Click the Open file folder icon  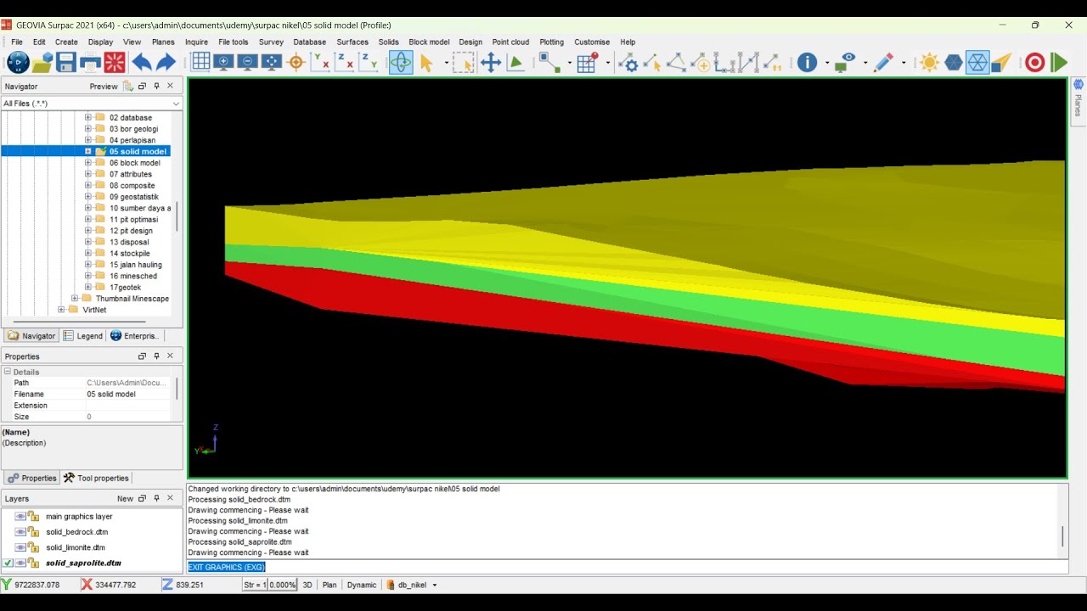pos(42,62)
